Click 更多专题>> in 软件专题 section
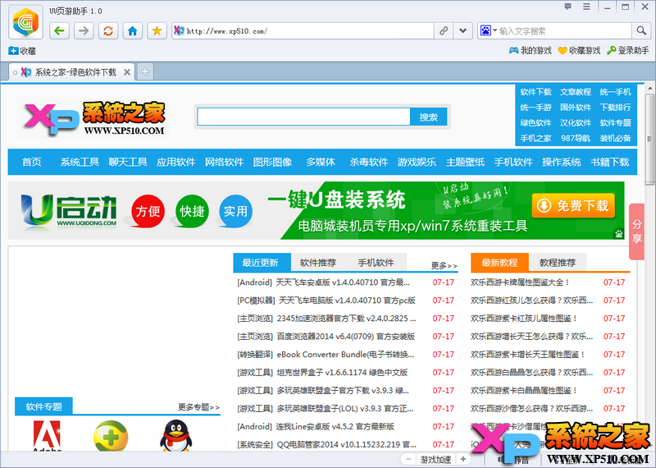Image resolution: width=656 pixels, height=468 pixels. [198, 406]
